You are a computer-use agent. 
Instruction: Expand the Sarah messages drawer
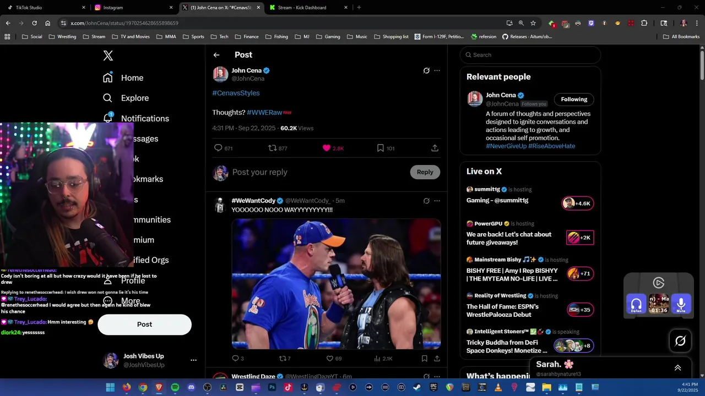click(x=677, y=368)
